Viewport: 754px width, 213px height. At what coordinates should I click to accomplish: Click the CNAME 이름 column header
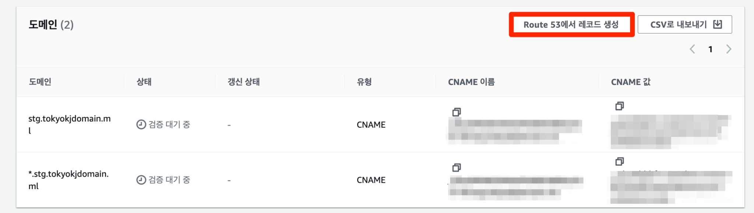coord(472,82)
